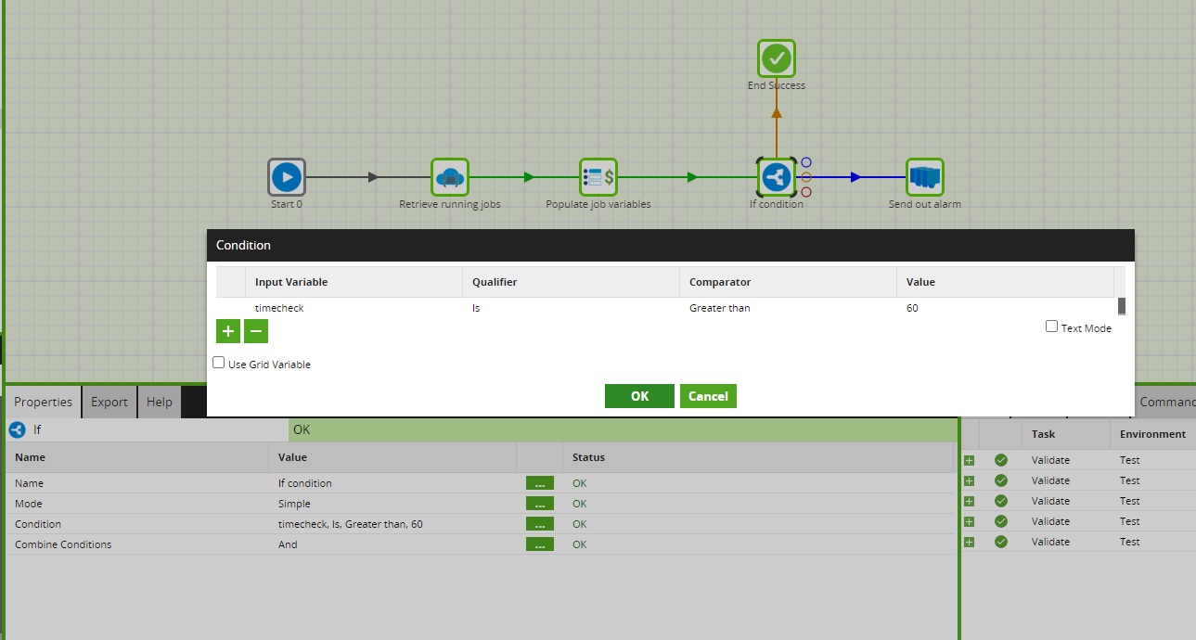Switch to the Command tab
Viewport: 1196px width, 640px height.
1165,402
